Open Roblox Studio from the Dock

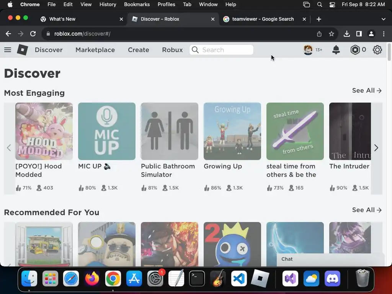[x=260, y=278]
